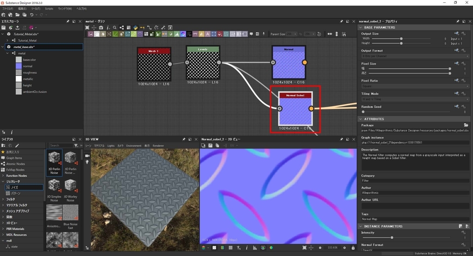The height and width of the screenshot is (256, 473).
Task: Expand the Tutorial_Metal graph item
Action: tap(7, 40)
